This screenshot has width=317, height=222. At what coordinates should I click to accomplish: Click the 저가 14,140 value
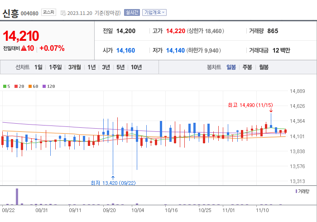point(175,50)
